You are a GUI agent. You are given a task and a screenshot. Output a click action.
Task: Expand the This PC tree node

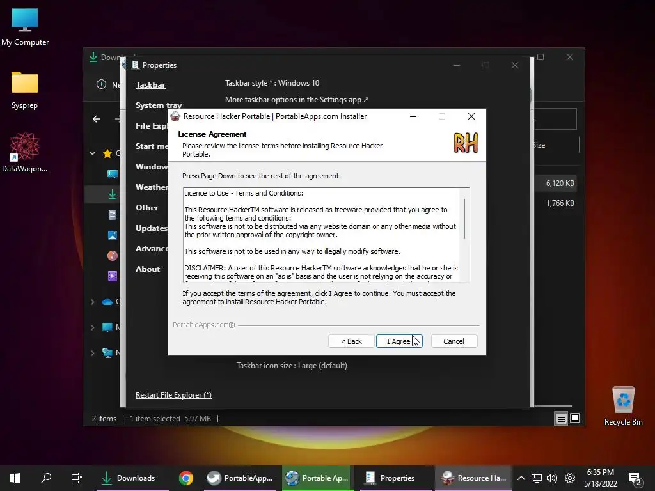click(92, 328)
